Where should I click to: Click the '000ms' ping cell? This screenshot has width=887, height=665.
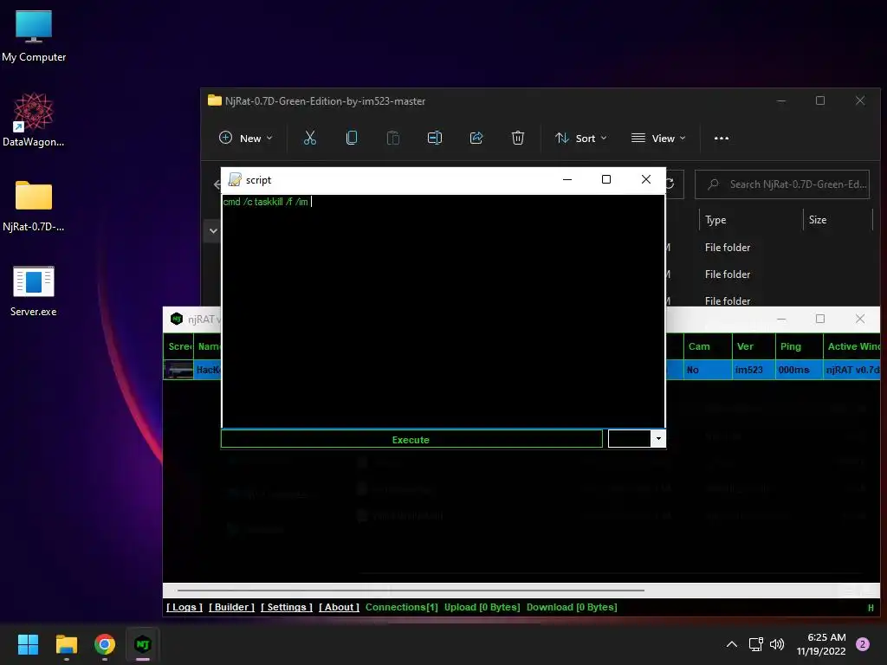click(x=800, y=370)
